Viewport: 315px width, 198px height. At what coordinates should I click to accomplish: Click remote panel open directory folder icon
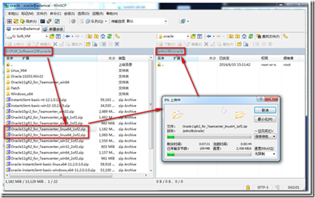pos(193,37)
